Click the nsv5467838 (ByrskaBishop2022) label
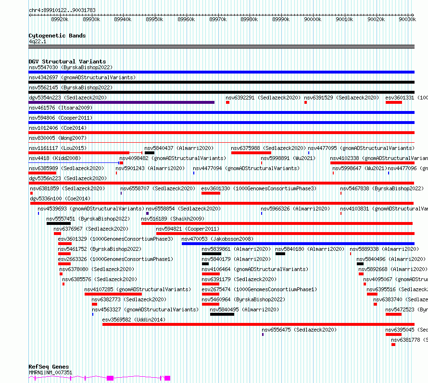 pyautogui.click(x=382, y=188)
